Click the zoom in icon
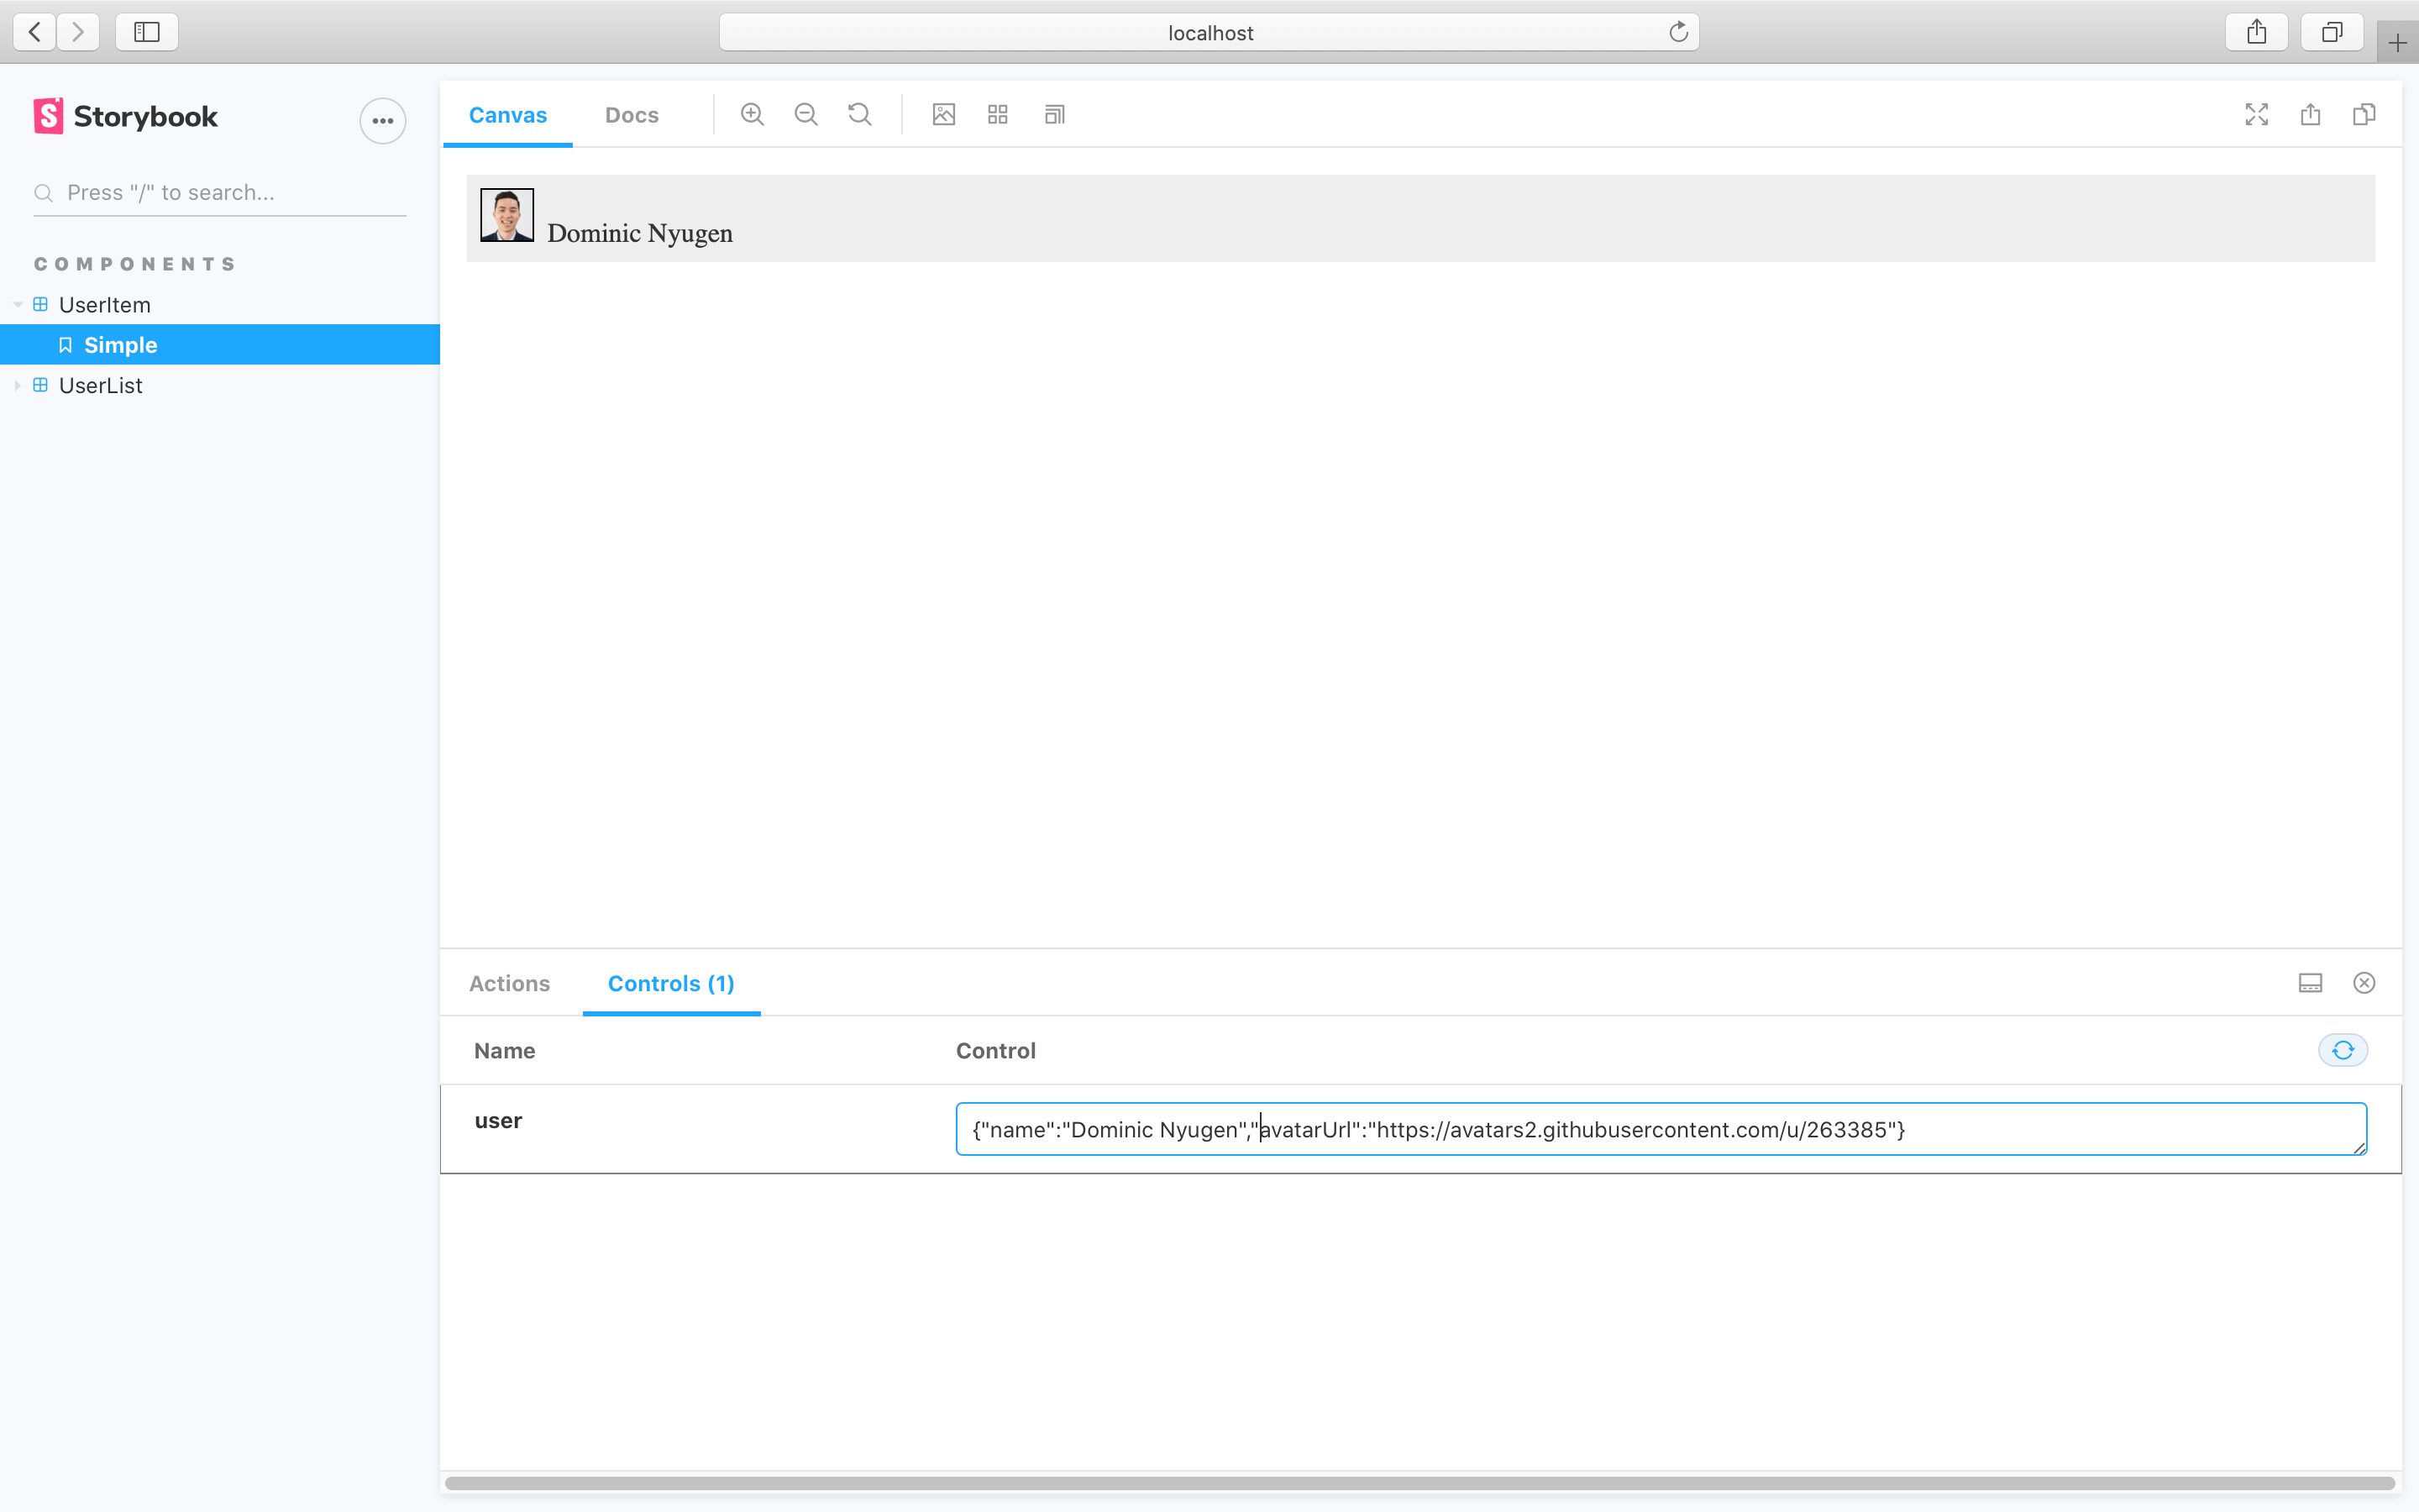This screenshot has height=1512, width=2419. click(x=753, y=115)
